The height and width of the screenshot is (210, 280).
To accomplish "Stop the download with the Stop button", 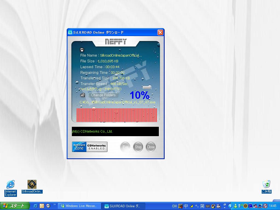I will (x=138, y=147).
